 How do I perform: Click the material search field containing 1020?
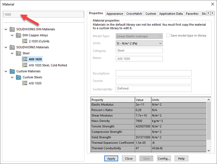tap(43, 14)
